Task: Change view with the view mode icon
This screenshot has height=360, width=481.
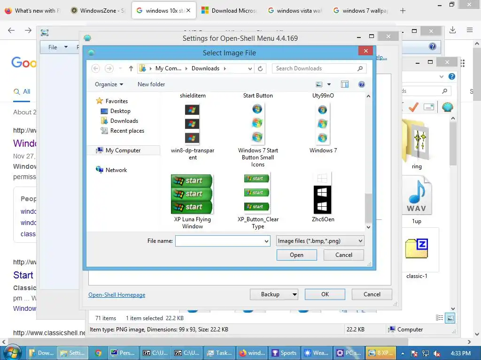Action: point(319,84)
